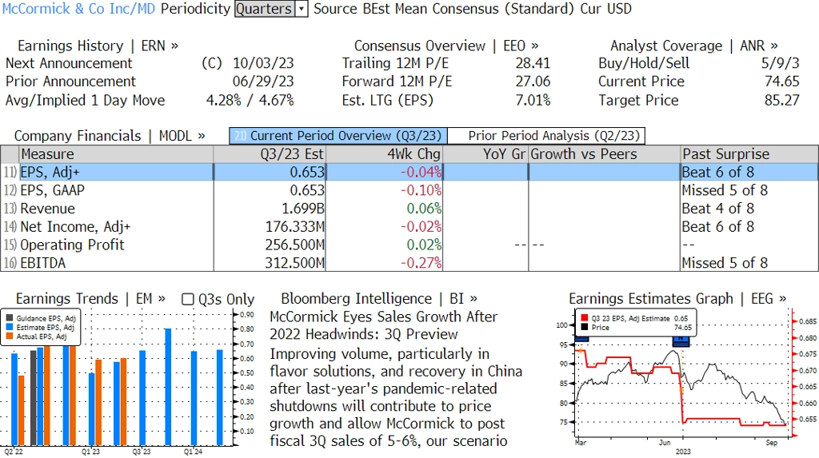Open Prior Period Analysis (Q2/23) tab
This screenshot has width=819, height=458.
[545, 136]
